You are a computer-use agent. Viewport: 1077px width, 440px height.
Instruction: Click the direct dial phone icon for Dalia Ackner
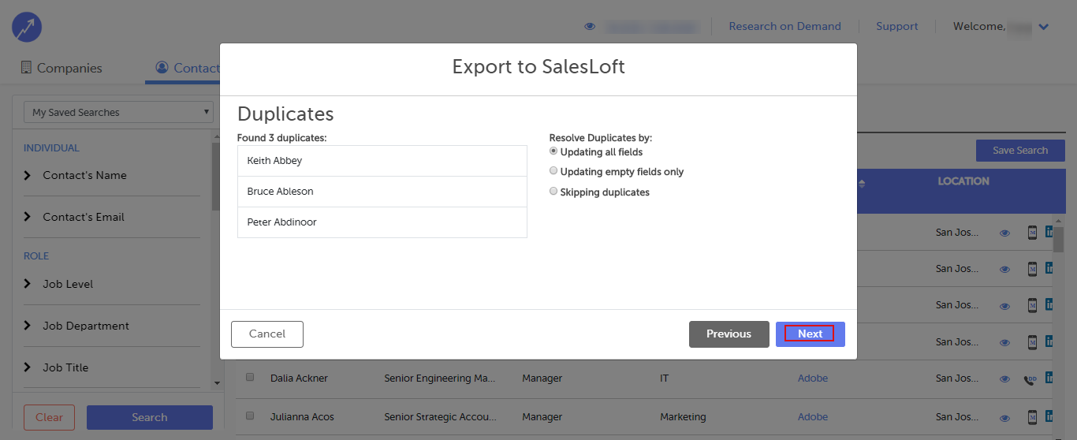1031,378
